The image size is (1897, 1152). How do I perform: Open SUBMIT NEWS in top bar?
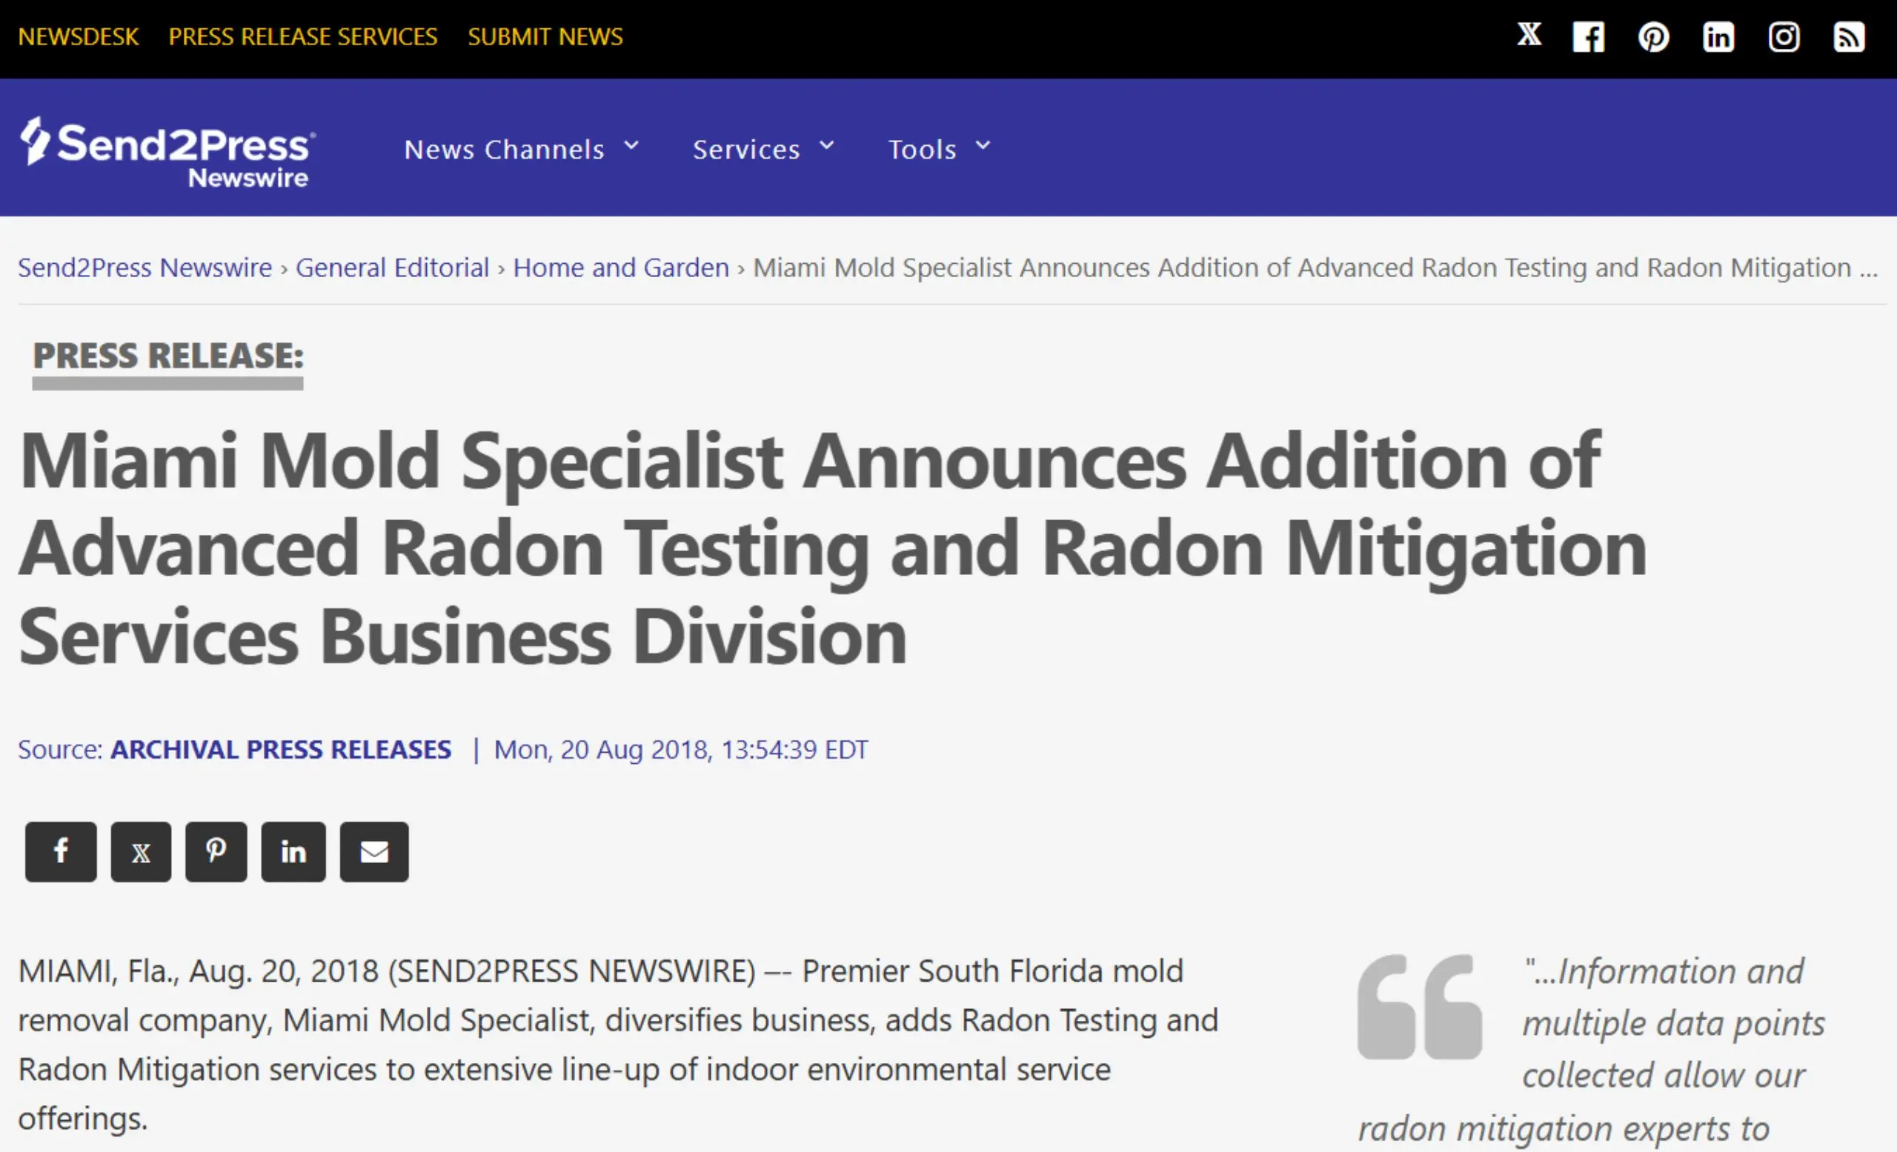point(545,36)
